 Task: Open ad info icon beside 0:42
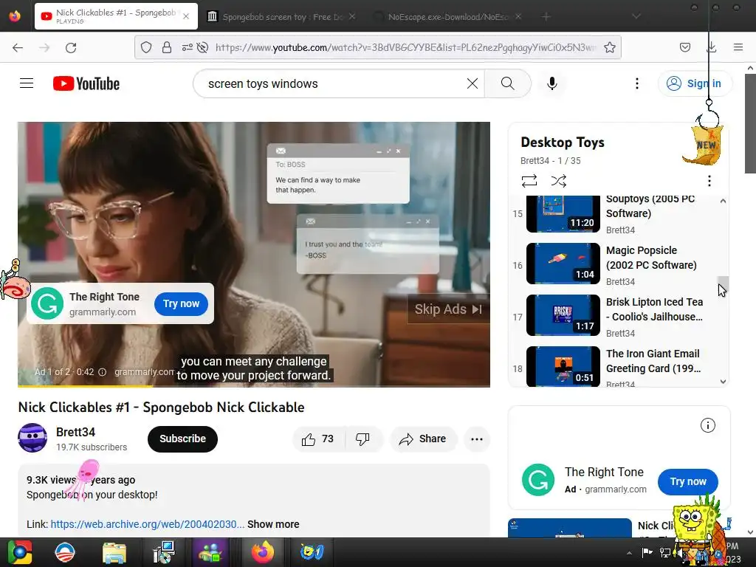[102, 372]
